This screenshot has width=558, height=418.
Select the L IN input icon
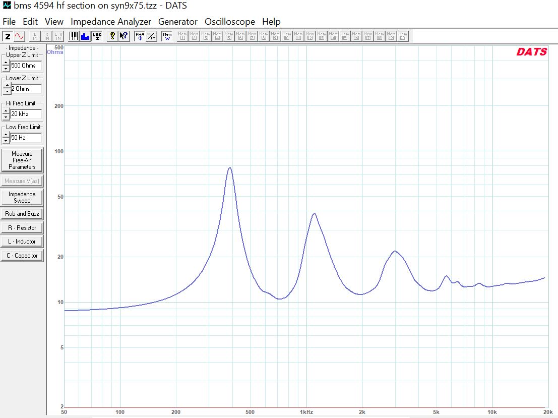(35, 36)
